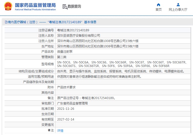Select the 生效日期 label
The image size is (193, 135).
48,114
